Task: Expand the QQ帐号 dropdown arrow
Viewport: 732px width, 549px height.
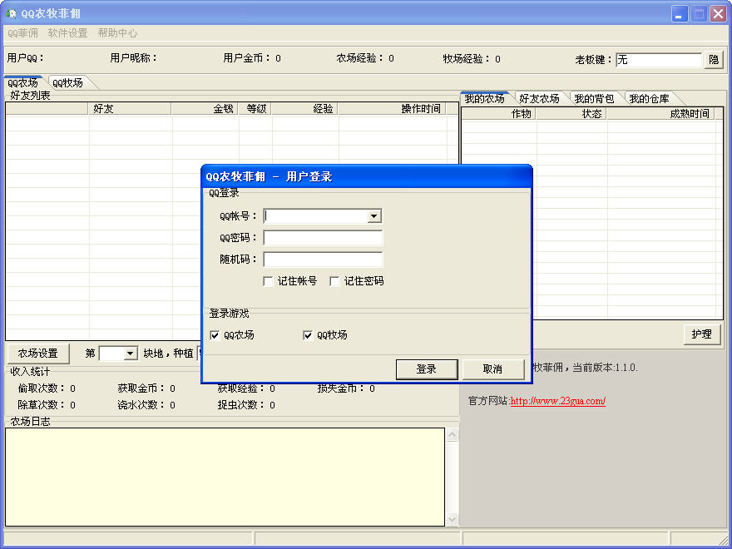Action: (x=374, y=216)
